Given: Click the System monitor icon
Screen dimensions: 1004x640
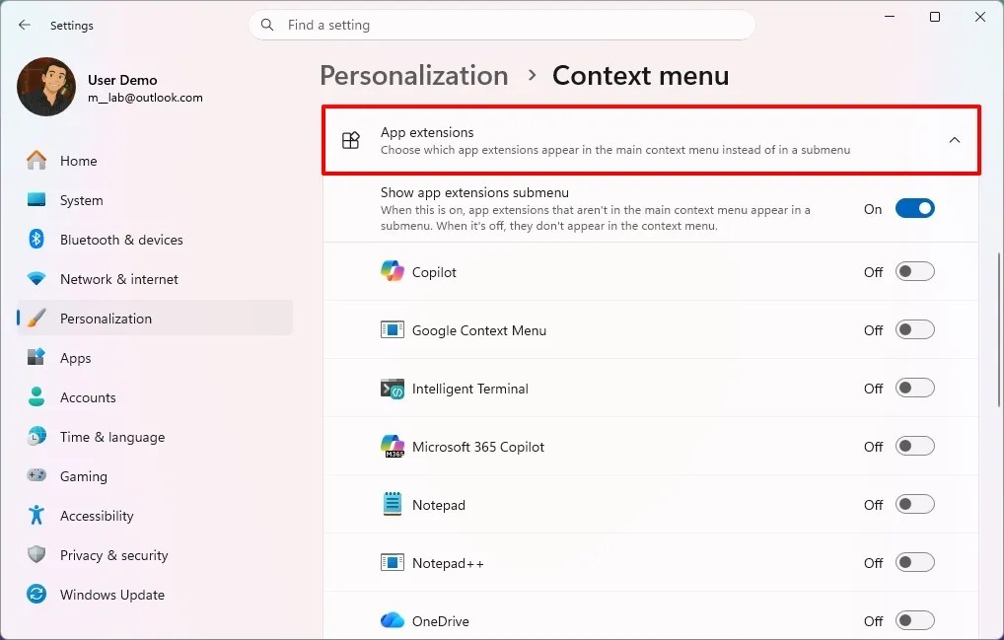Looking at the screenshot, I should (36, 199).
